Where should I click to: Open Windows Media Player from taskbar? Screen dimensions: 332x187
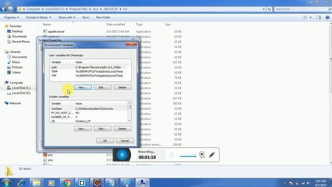click(x=51, y=183)
